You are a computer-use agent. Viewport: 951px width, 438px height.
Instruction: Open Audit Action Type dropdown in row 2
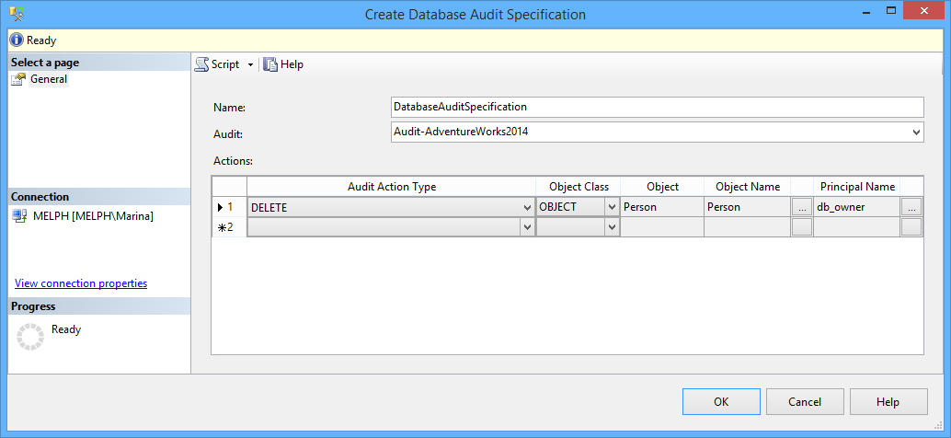coord(527,227)
